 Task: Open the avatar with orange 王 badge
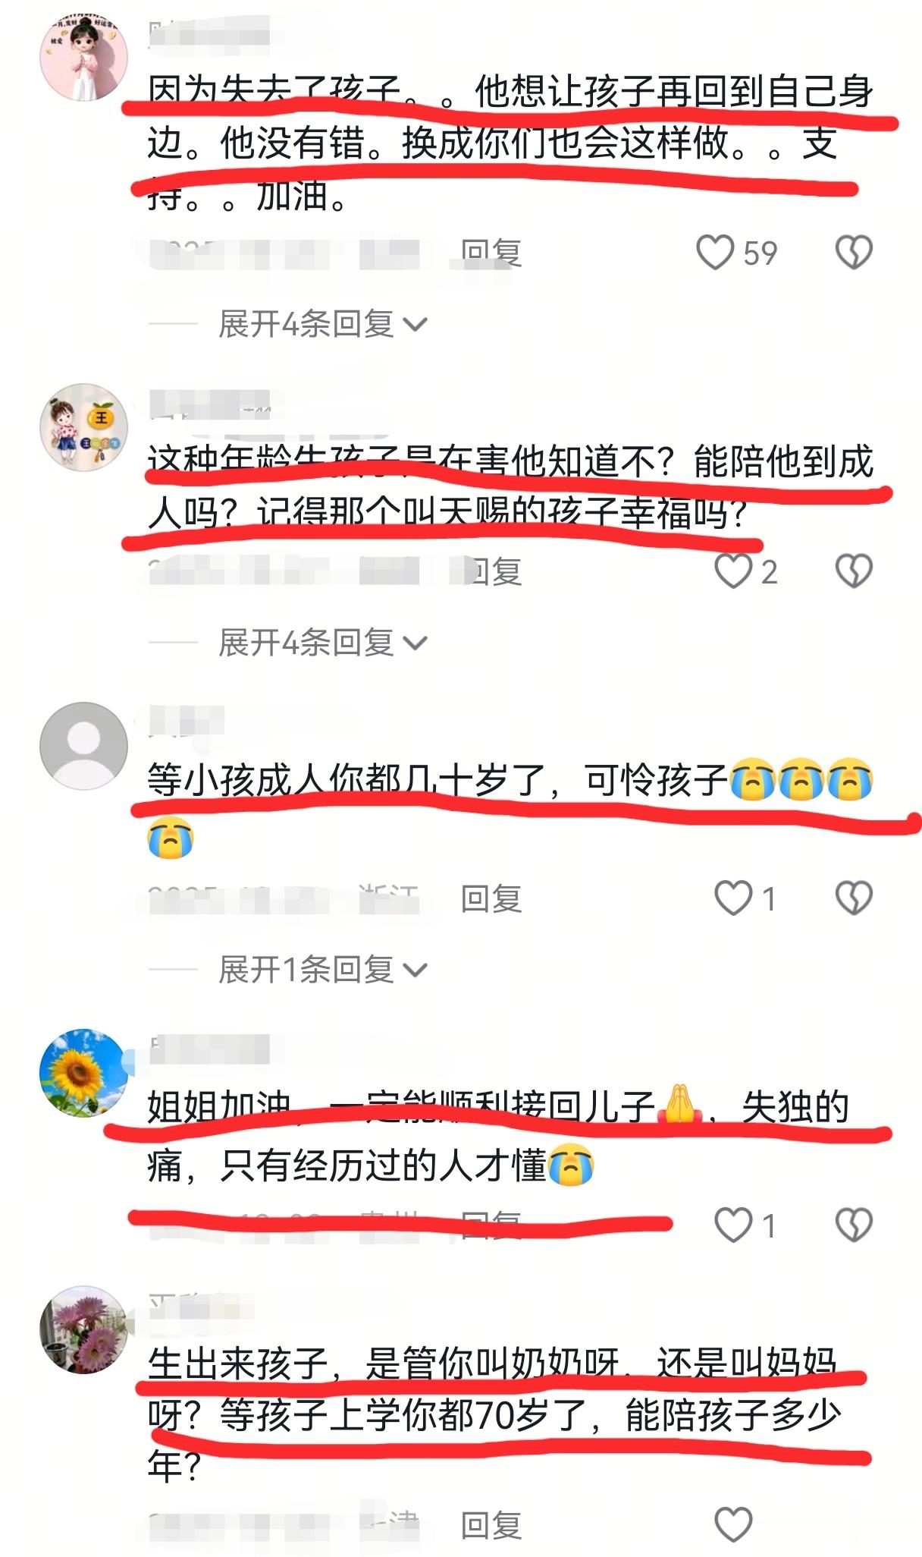point(83,427)
